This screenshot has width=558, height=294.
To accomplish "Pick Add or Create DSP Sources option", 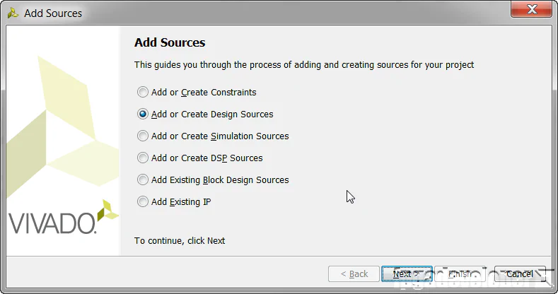I will pyautogui.click(x=144, y=158).
